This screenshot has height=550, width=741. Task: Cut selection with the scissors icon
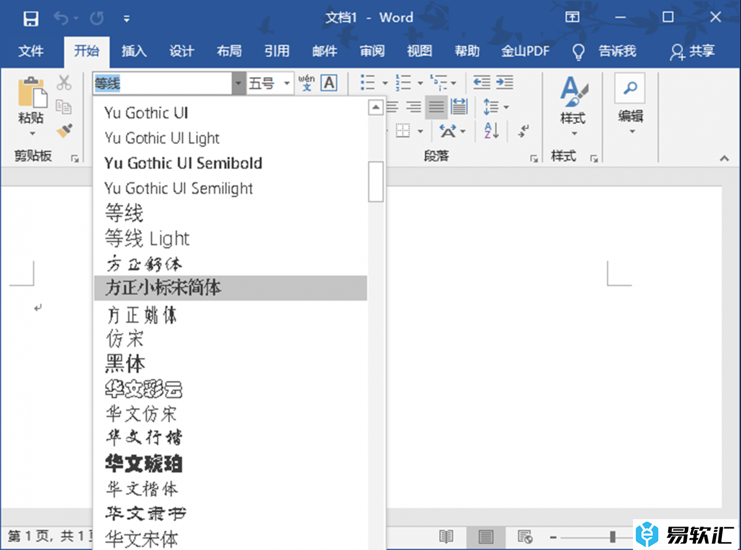64,82
